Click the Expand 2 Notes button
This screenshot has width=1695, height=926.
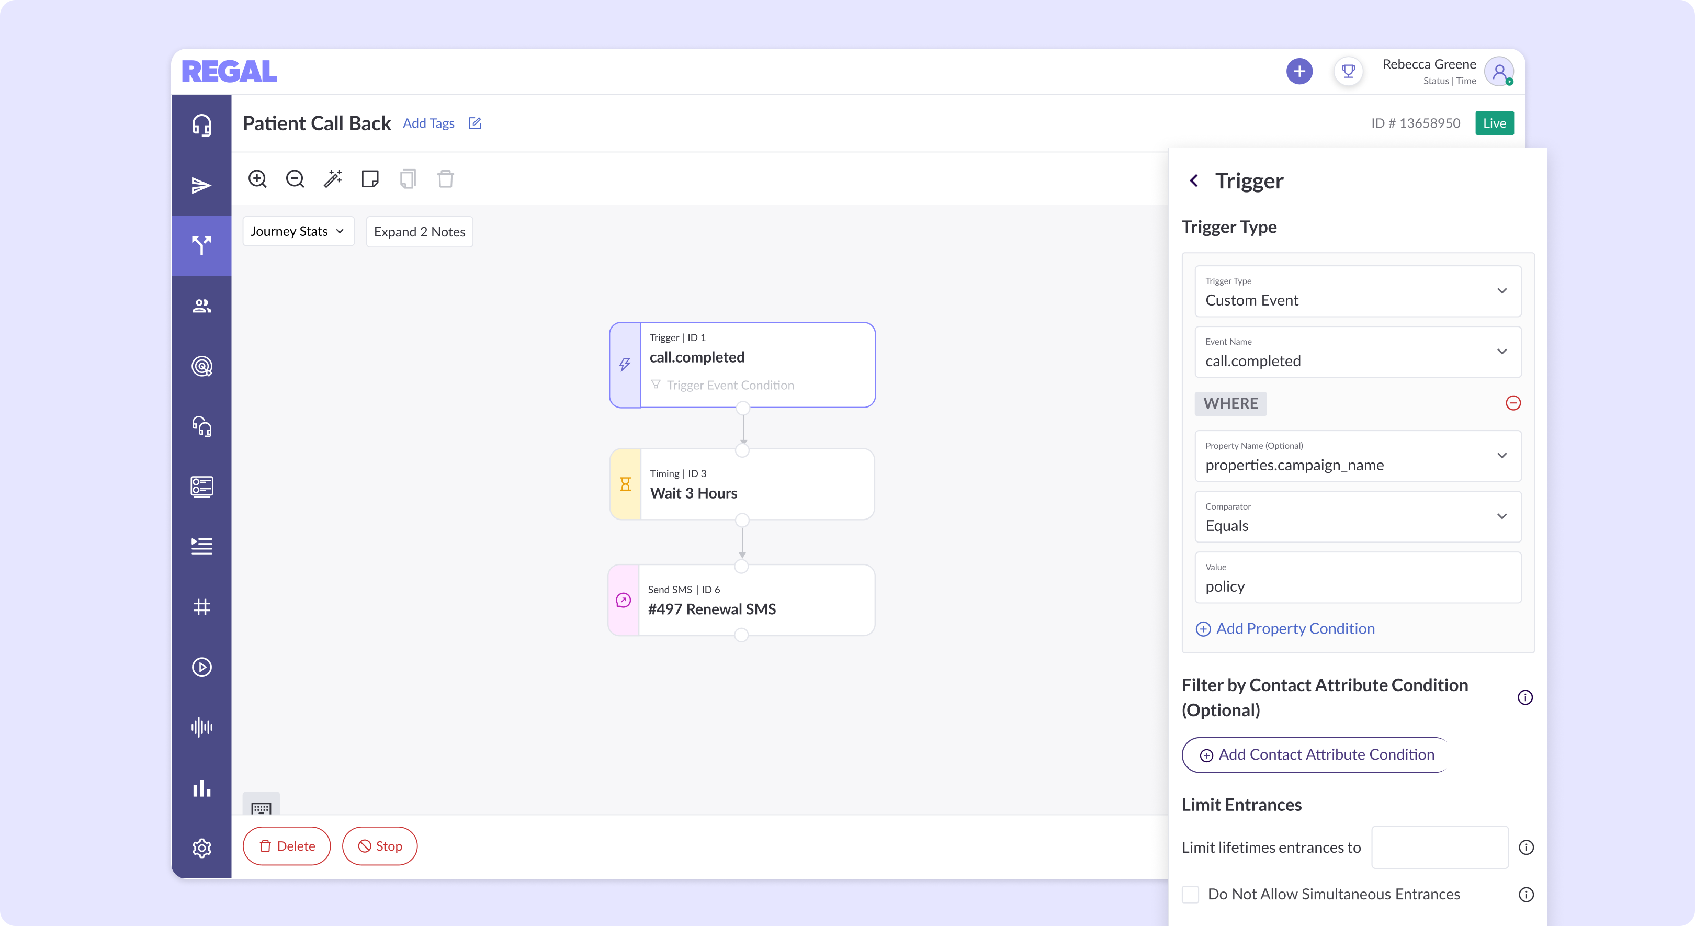point(419,232)
